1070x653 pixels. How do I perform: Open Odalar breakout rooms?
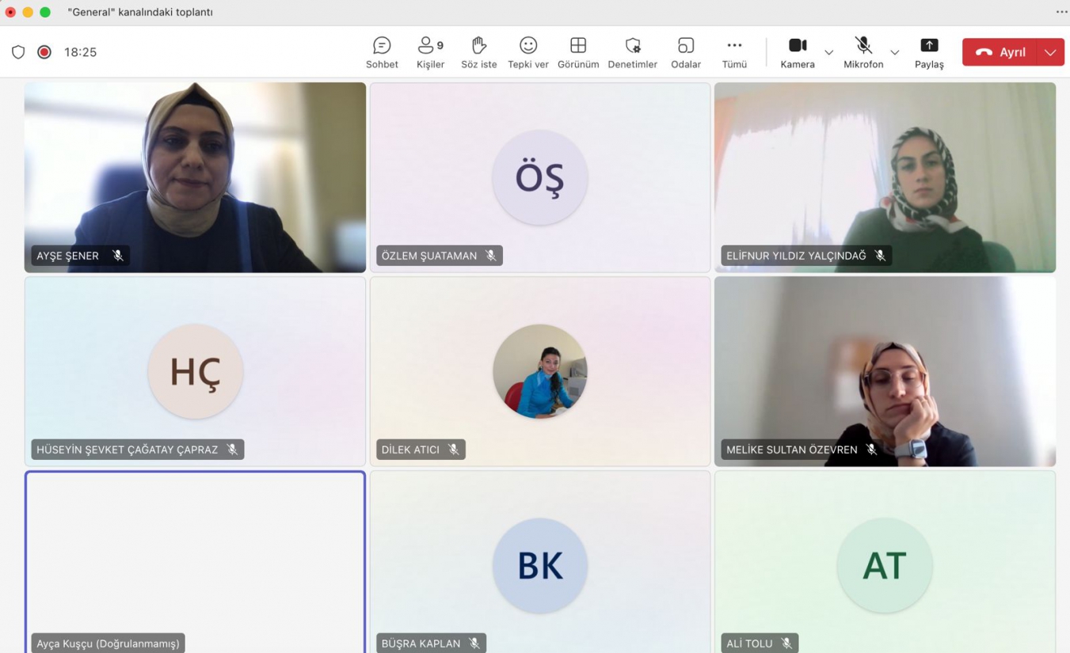(x=686, y=52)
